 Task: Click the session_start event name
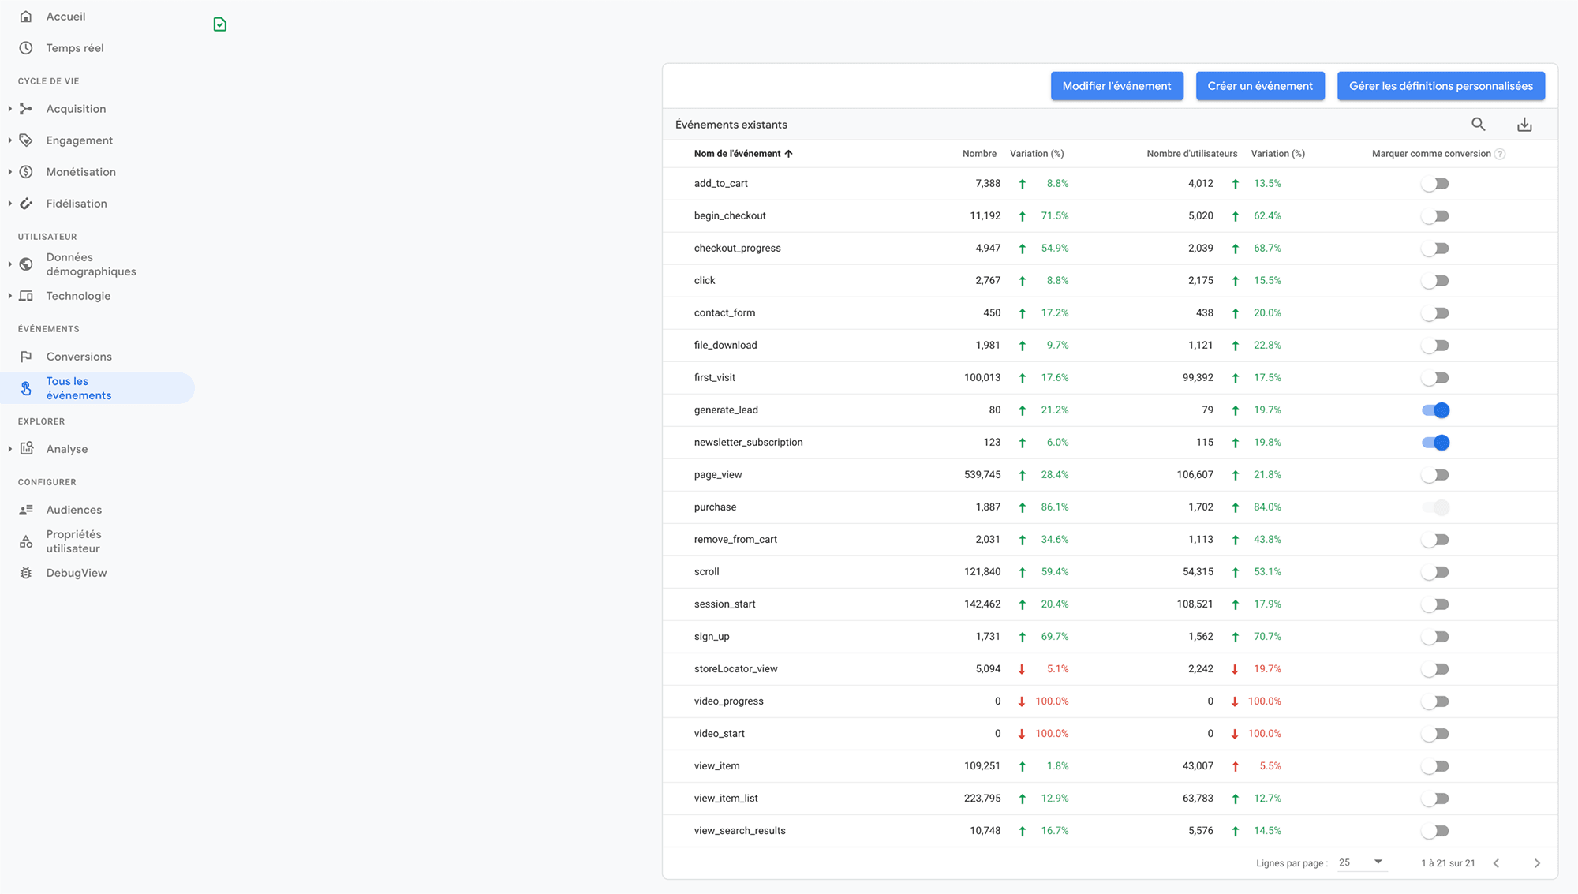pos(725,604)
